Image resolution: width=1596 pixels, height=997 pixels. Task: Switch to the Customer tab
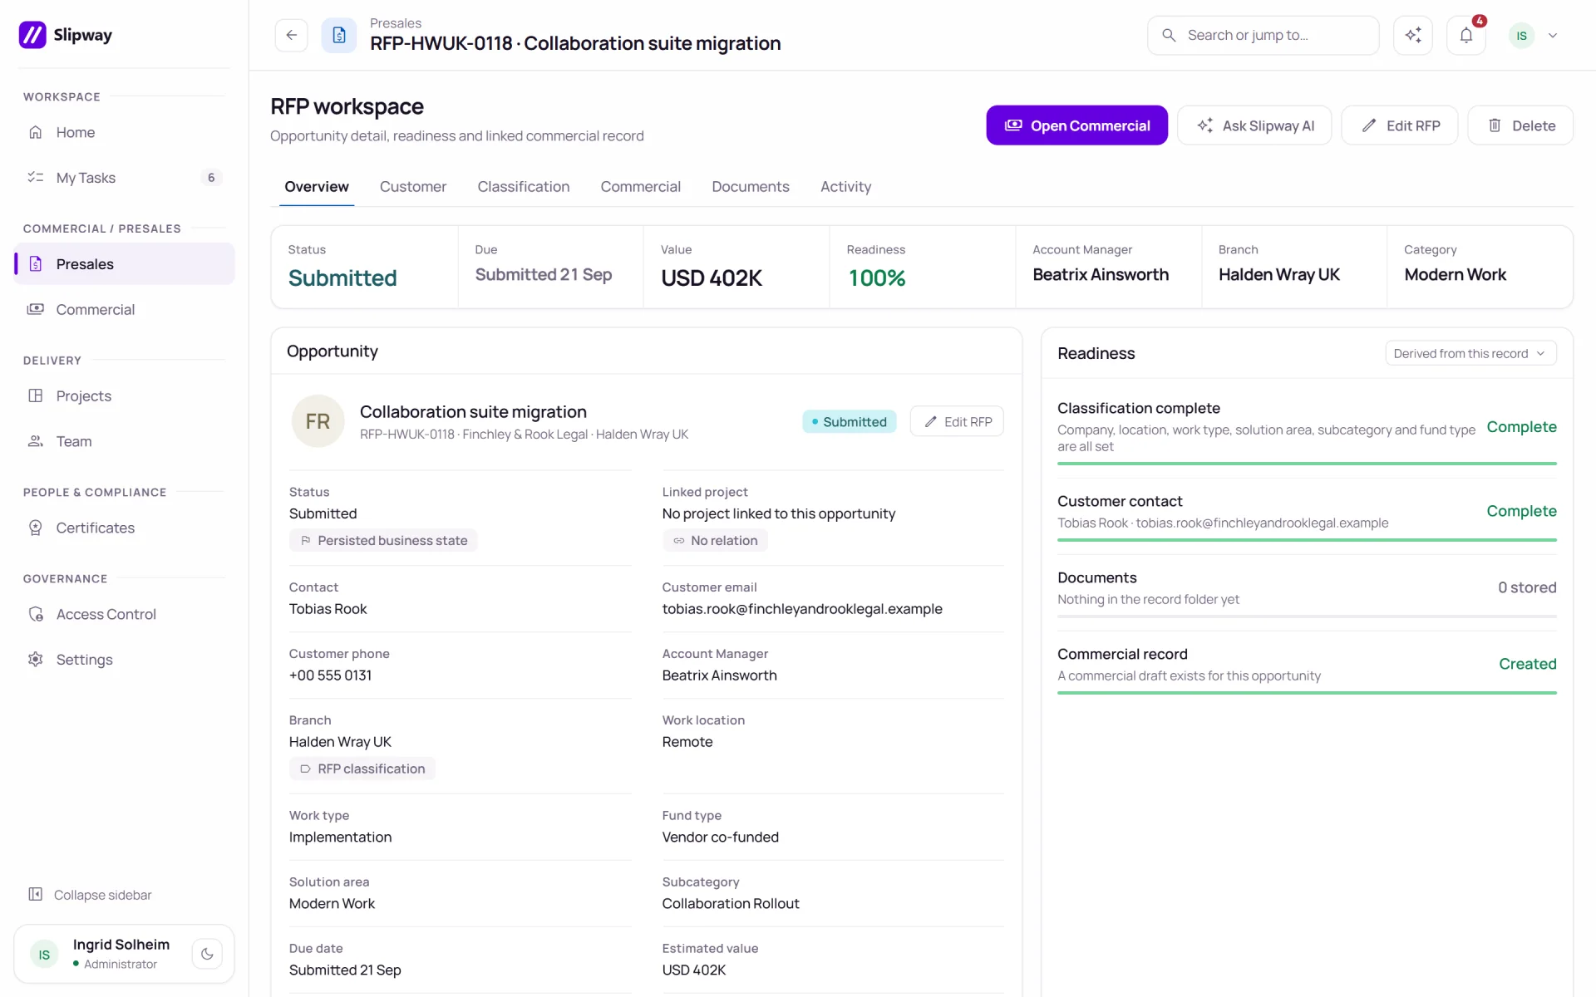click(x=413, y=187)
